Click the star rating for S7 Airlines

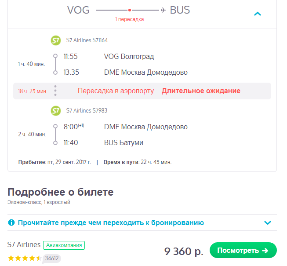tap(25, 259)
